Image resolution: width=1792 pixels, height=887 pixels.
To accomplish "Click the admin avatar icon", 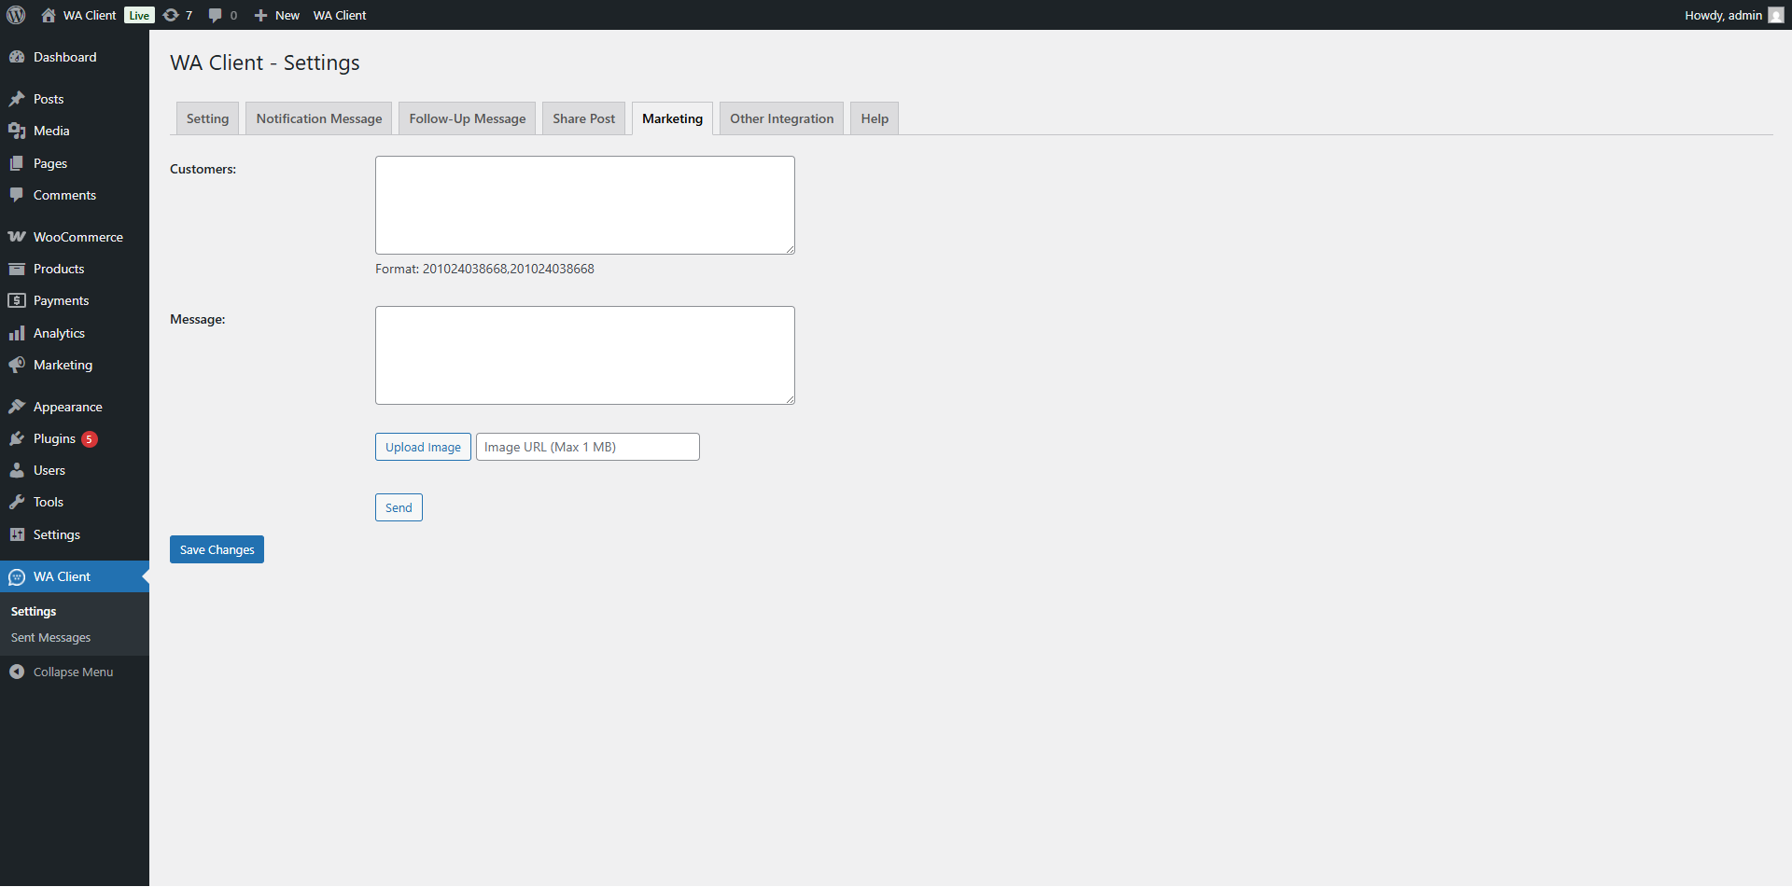I will (1775, 15).
